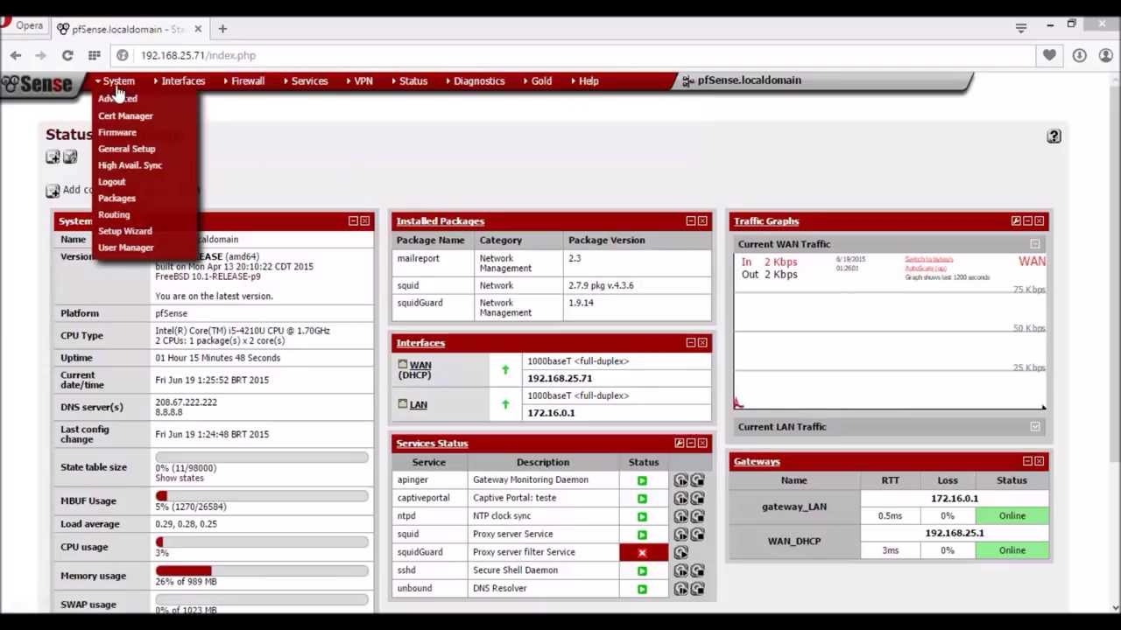Image resolution: width=1121 pixels, height=630 pixels.
Task: Bookmark page with the heart icon
Action: (1049, 55)
